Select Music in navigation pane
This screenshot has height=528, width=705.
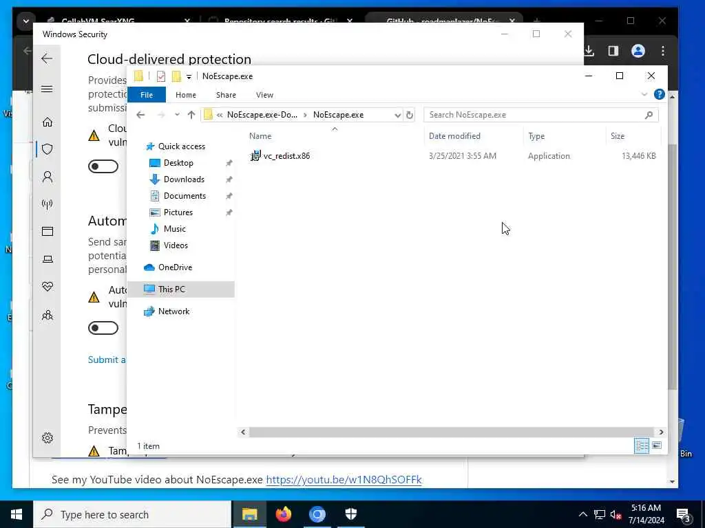(x=174, y=229)
